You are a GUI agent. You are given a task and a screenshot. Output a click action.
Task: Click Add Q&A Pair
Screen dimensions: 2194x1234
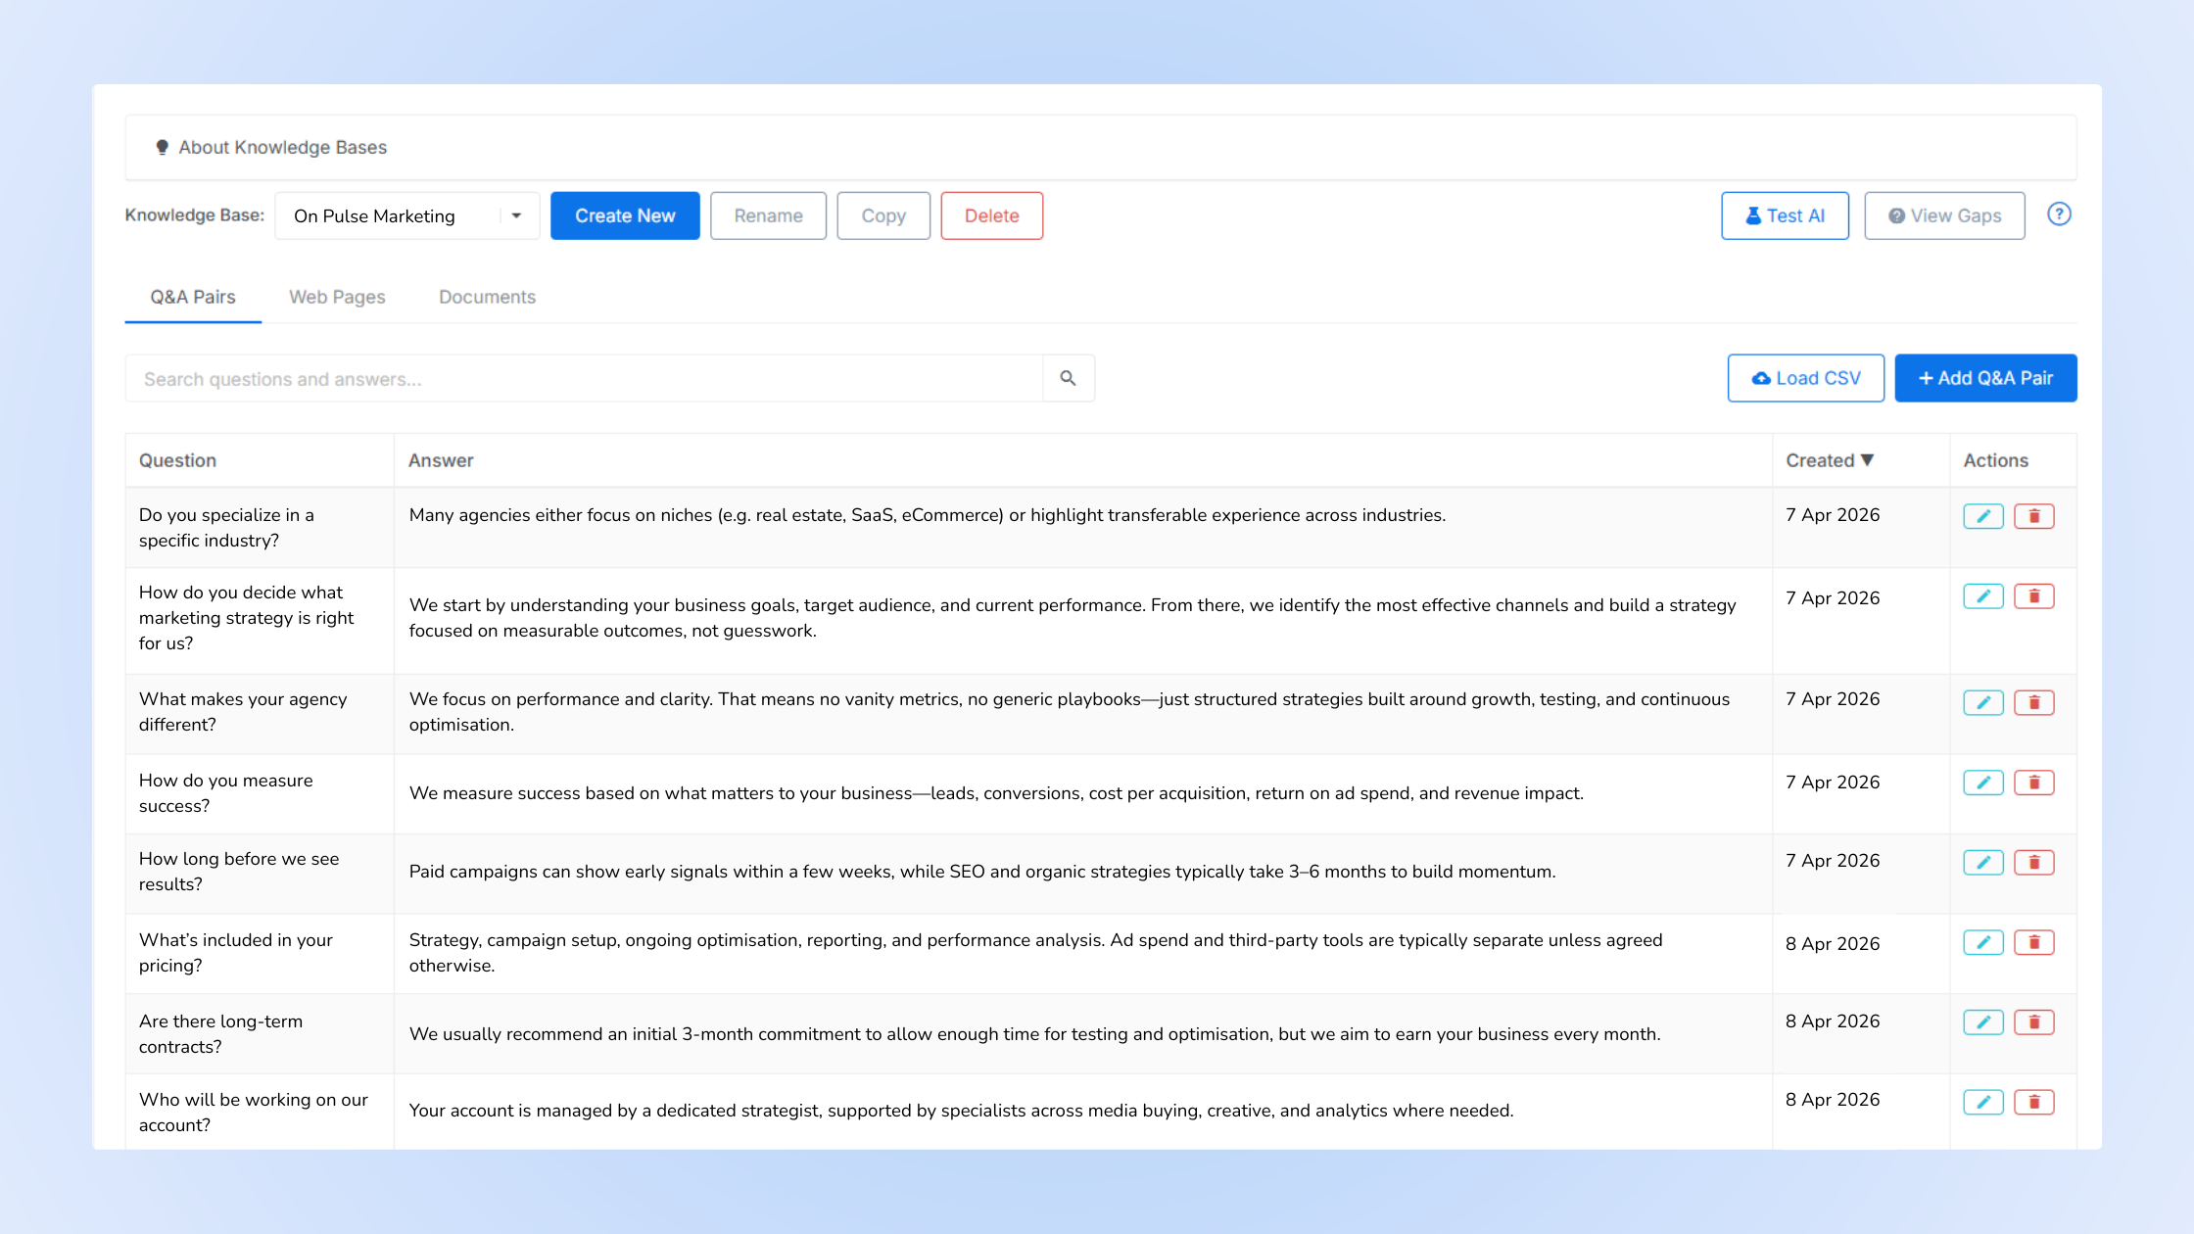coord(1985,378)
